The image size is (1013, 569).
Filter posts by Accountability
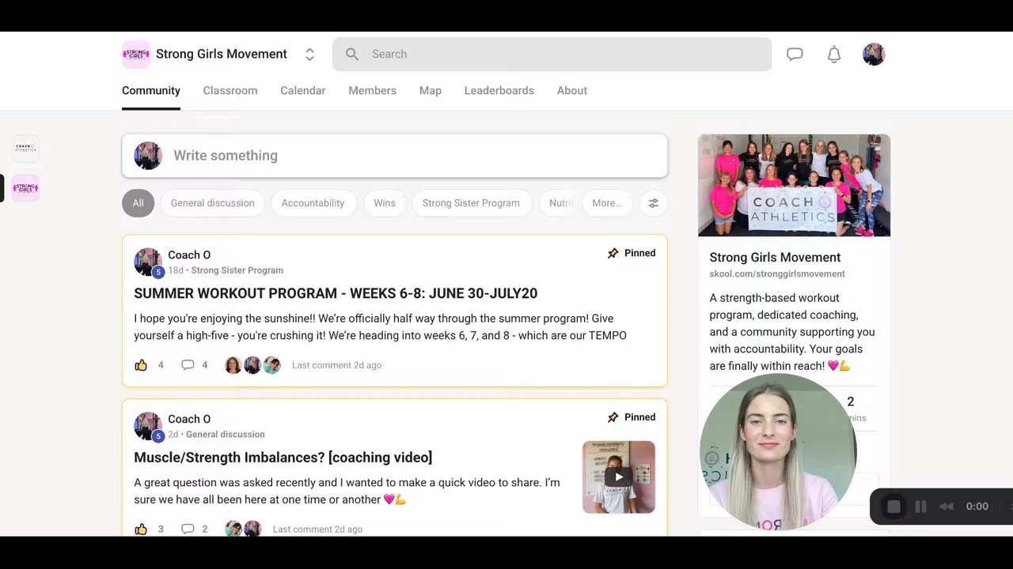313,203
